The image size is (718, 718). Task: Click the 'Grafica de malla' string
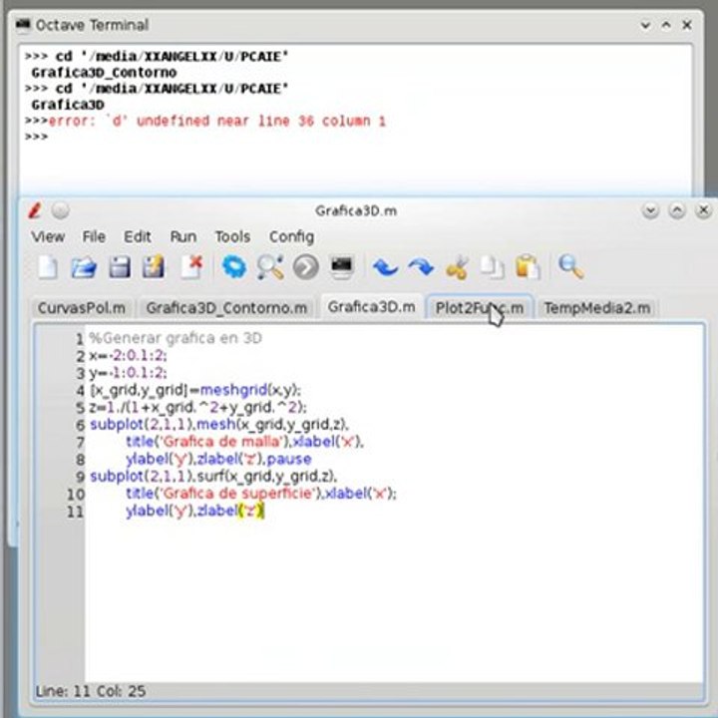(222, 442)
